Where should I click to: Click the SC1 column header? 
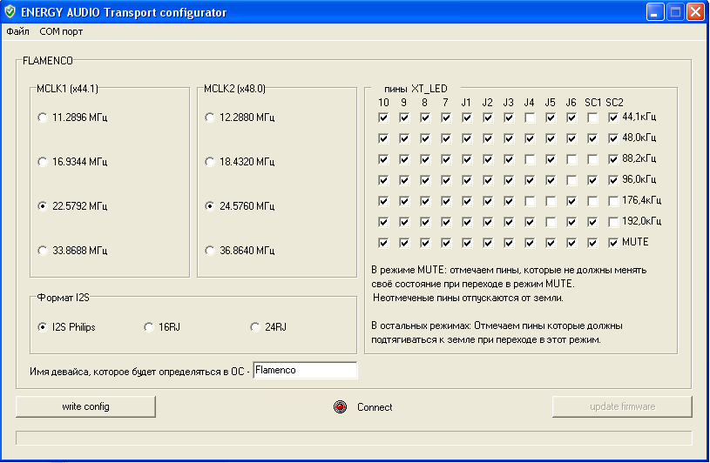coord(592,103)
